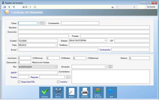The image size is (159, 100).
Task: Click the Contraseña field next to Clave
Action: (x=80, y=23)
